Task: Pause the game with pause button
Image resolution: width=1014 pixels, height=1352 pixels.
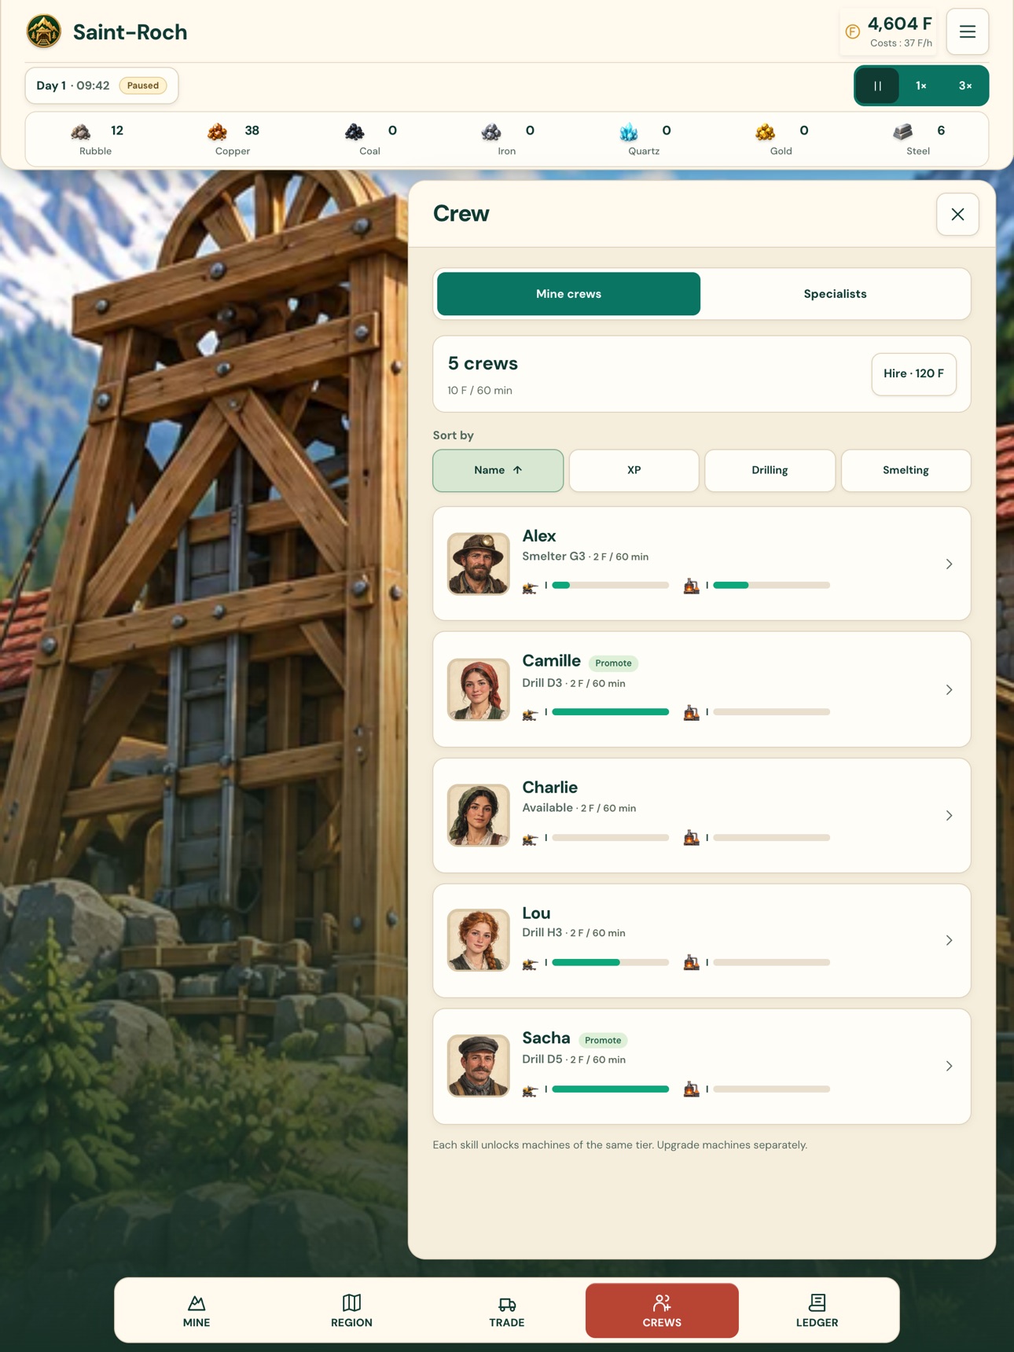Action: tap(877, 86)
